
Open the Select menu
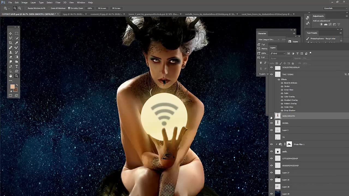[x=49, y=2]
